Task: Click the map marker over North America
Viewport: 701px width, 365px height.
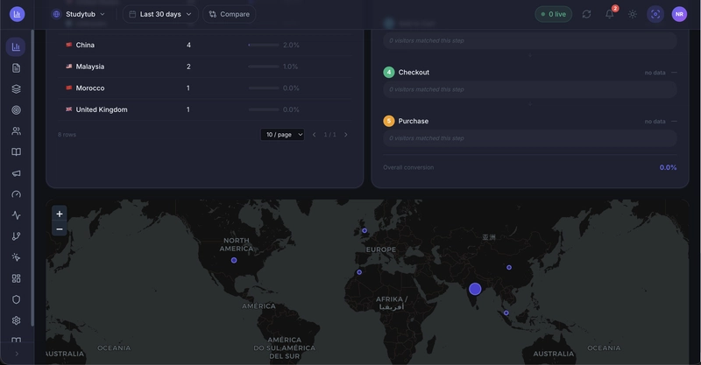Action: [x=234, y=260]
